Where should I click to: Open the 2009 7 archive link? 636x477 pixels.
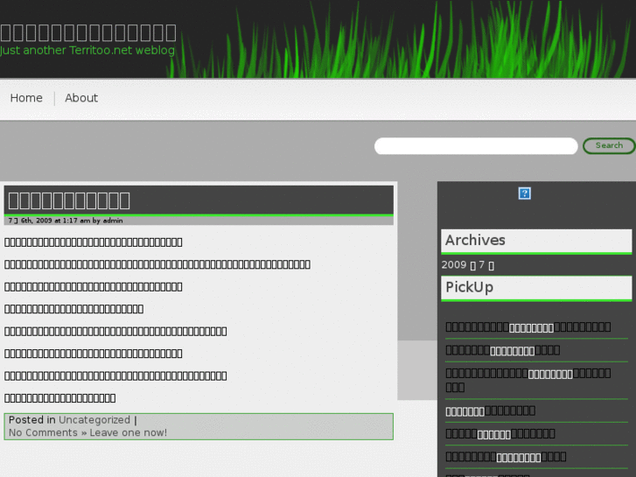[x=468, y=265]
